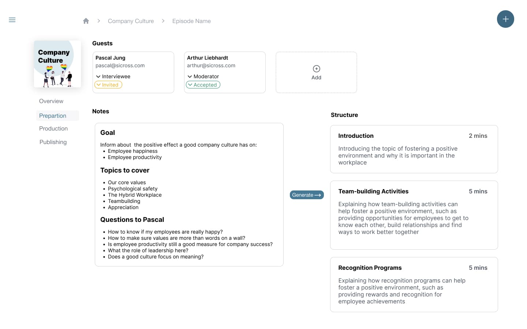Open the Accepted status dropdown

(203, 85)
